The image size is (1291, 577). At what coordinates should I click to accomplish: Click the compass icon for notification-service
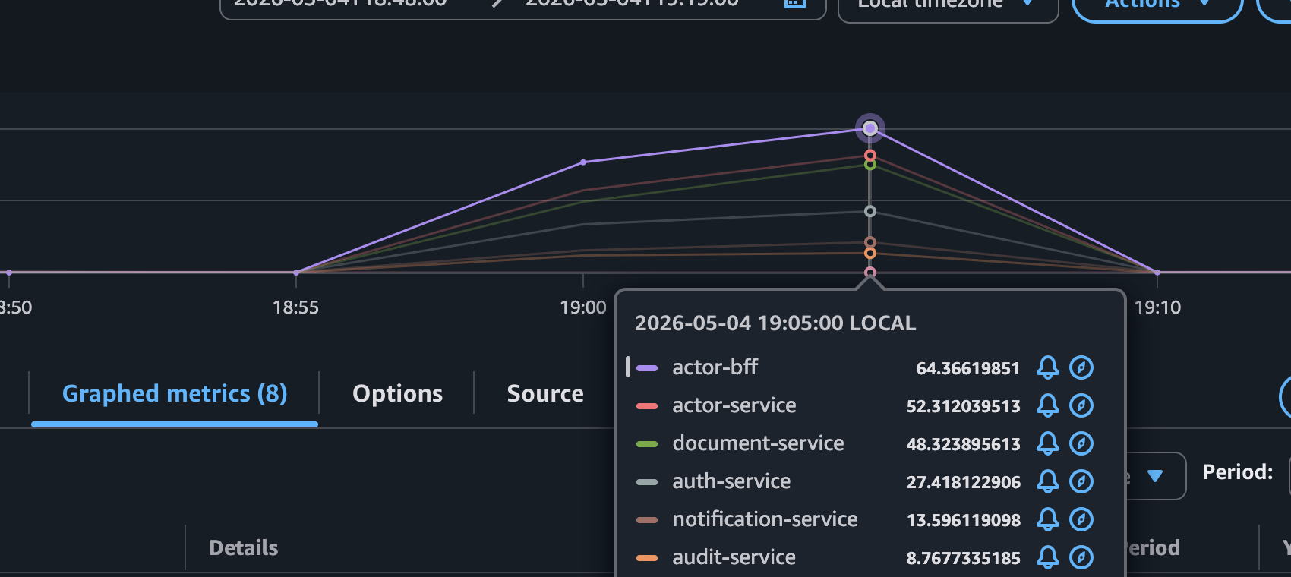[x=1081, y=519]
